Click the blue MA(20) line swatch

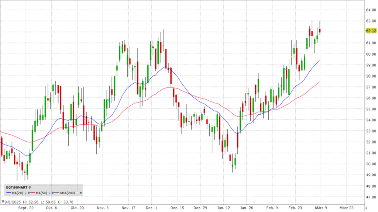pos(9,193)
